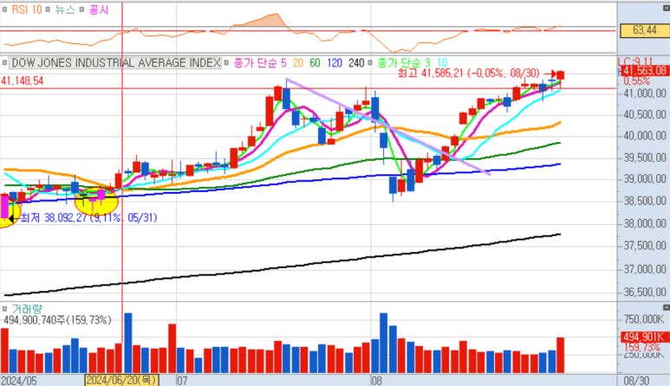
Task: Select the orange 20 moving average period
Action: [x=298, y=62]
